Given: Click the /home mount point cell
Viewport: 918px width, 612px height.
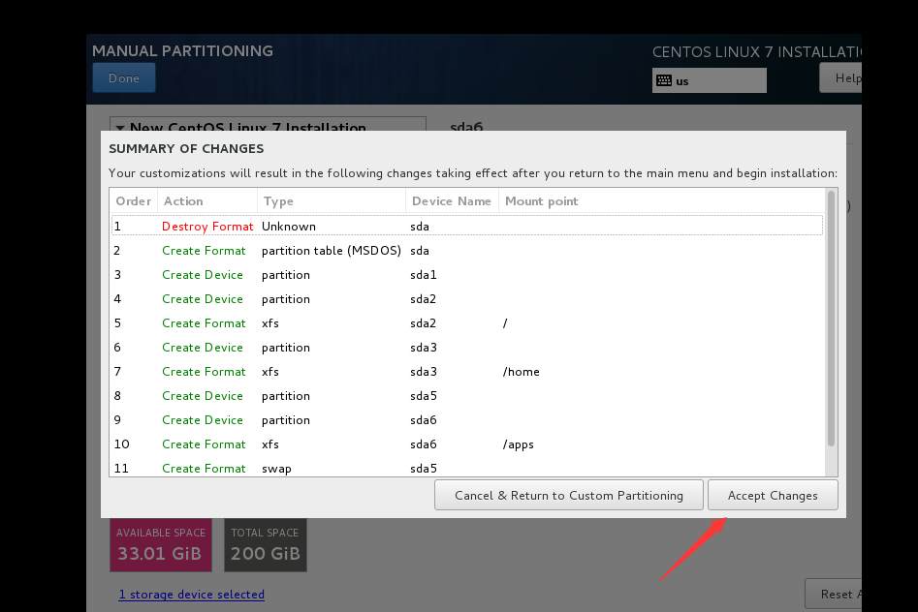Looking at the screenshot, I should 522,372.
